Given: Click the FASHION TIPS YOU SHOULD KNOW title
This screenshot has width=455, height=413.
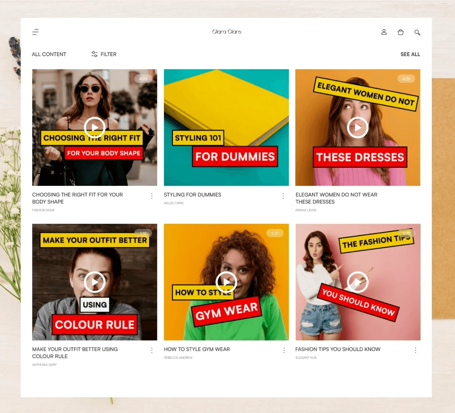Looking at the screenshot, I should [x=338, y=349].
